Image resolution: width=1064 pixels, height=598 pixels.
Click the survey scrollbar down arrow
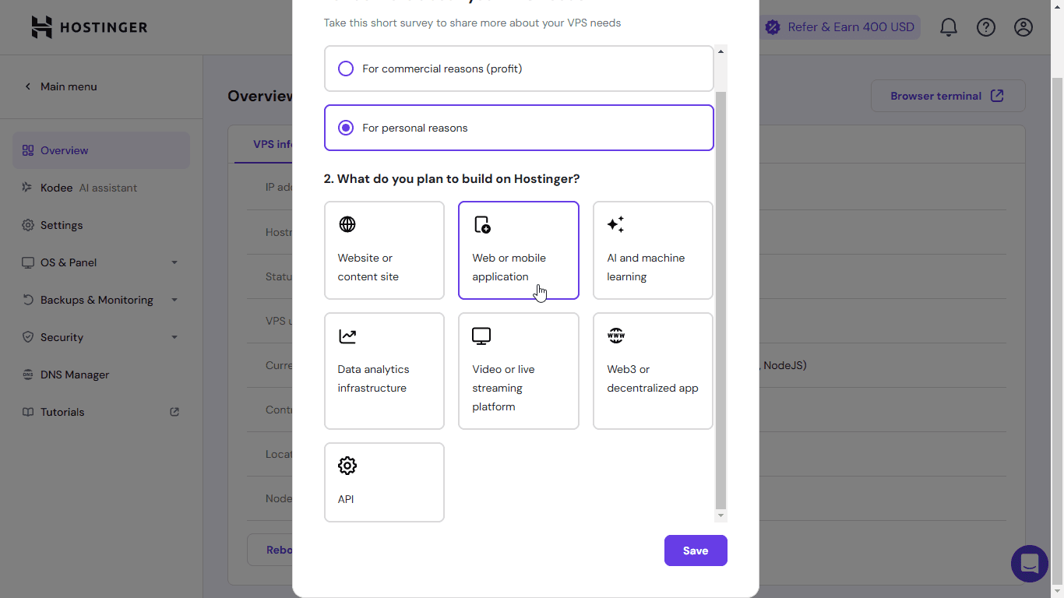coord(720,515)
